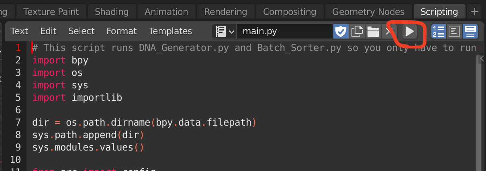Image resolution: width=486 pixels, height=171 pixels.
Task: Toggle the fake user shield icon
Action: [x=341, y=31]
